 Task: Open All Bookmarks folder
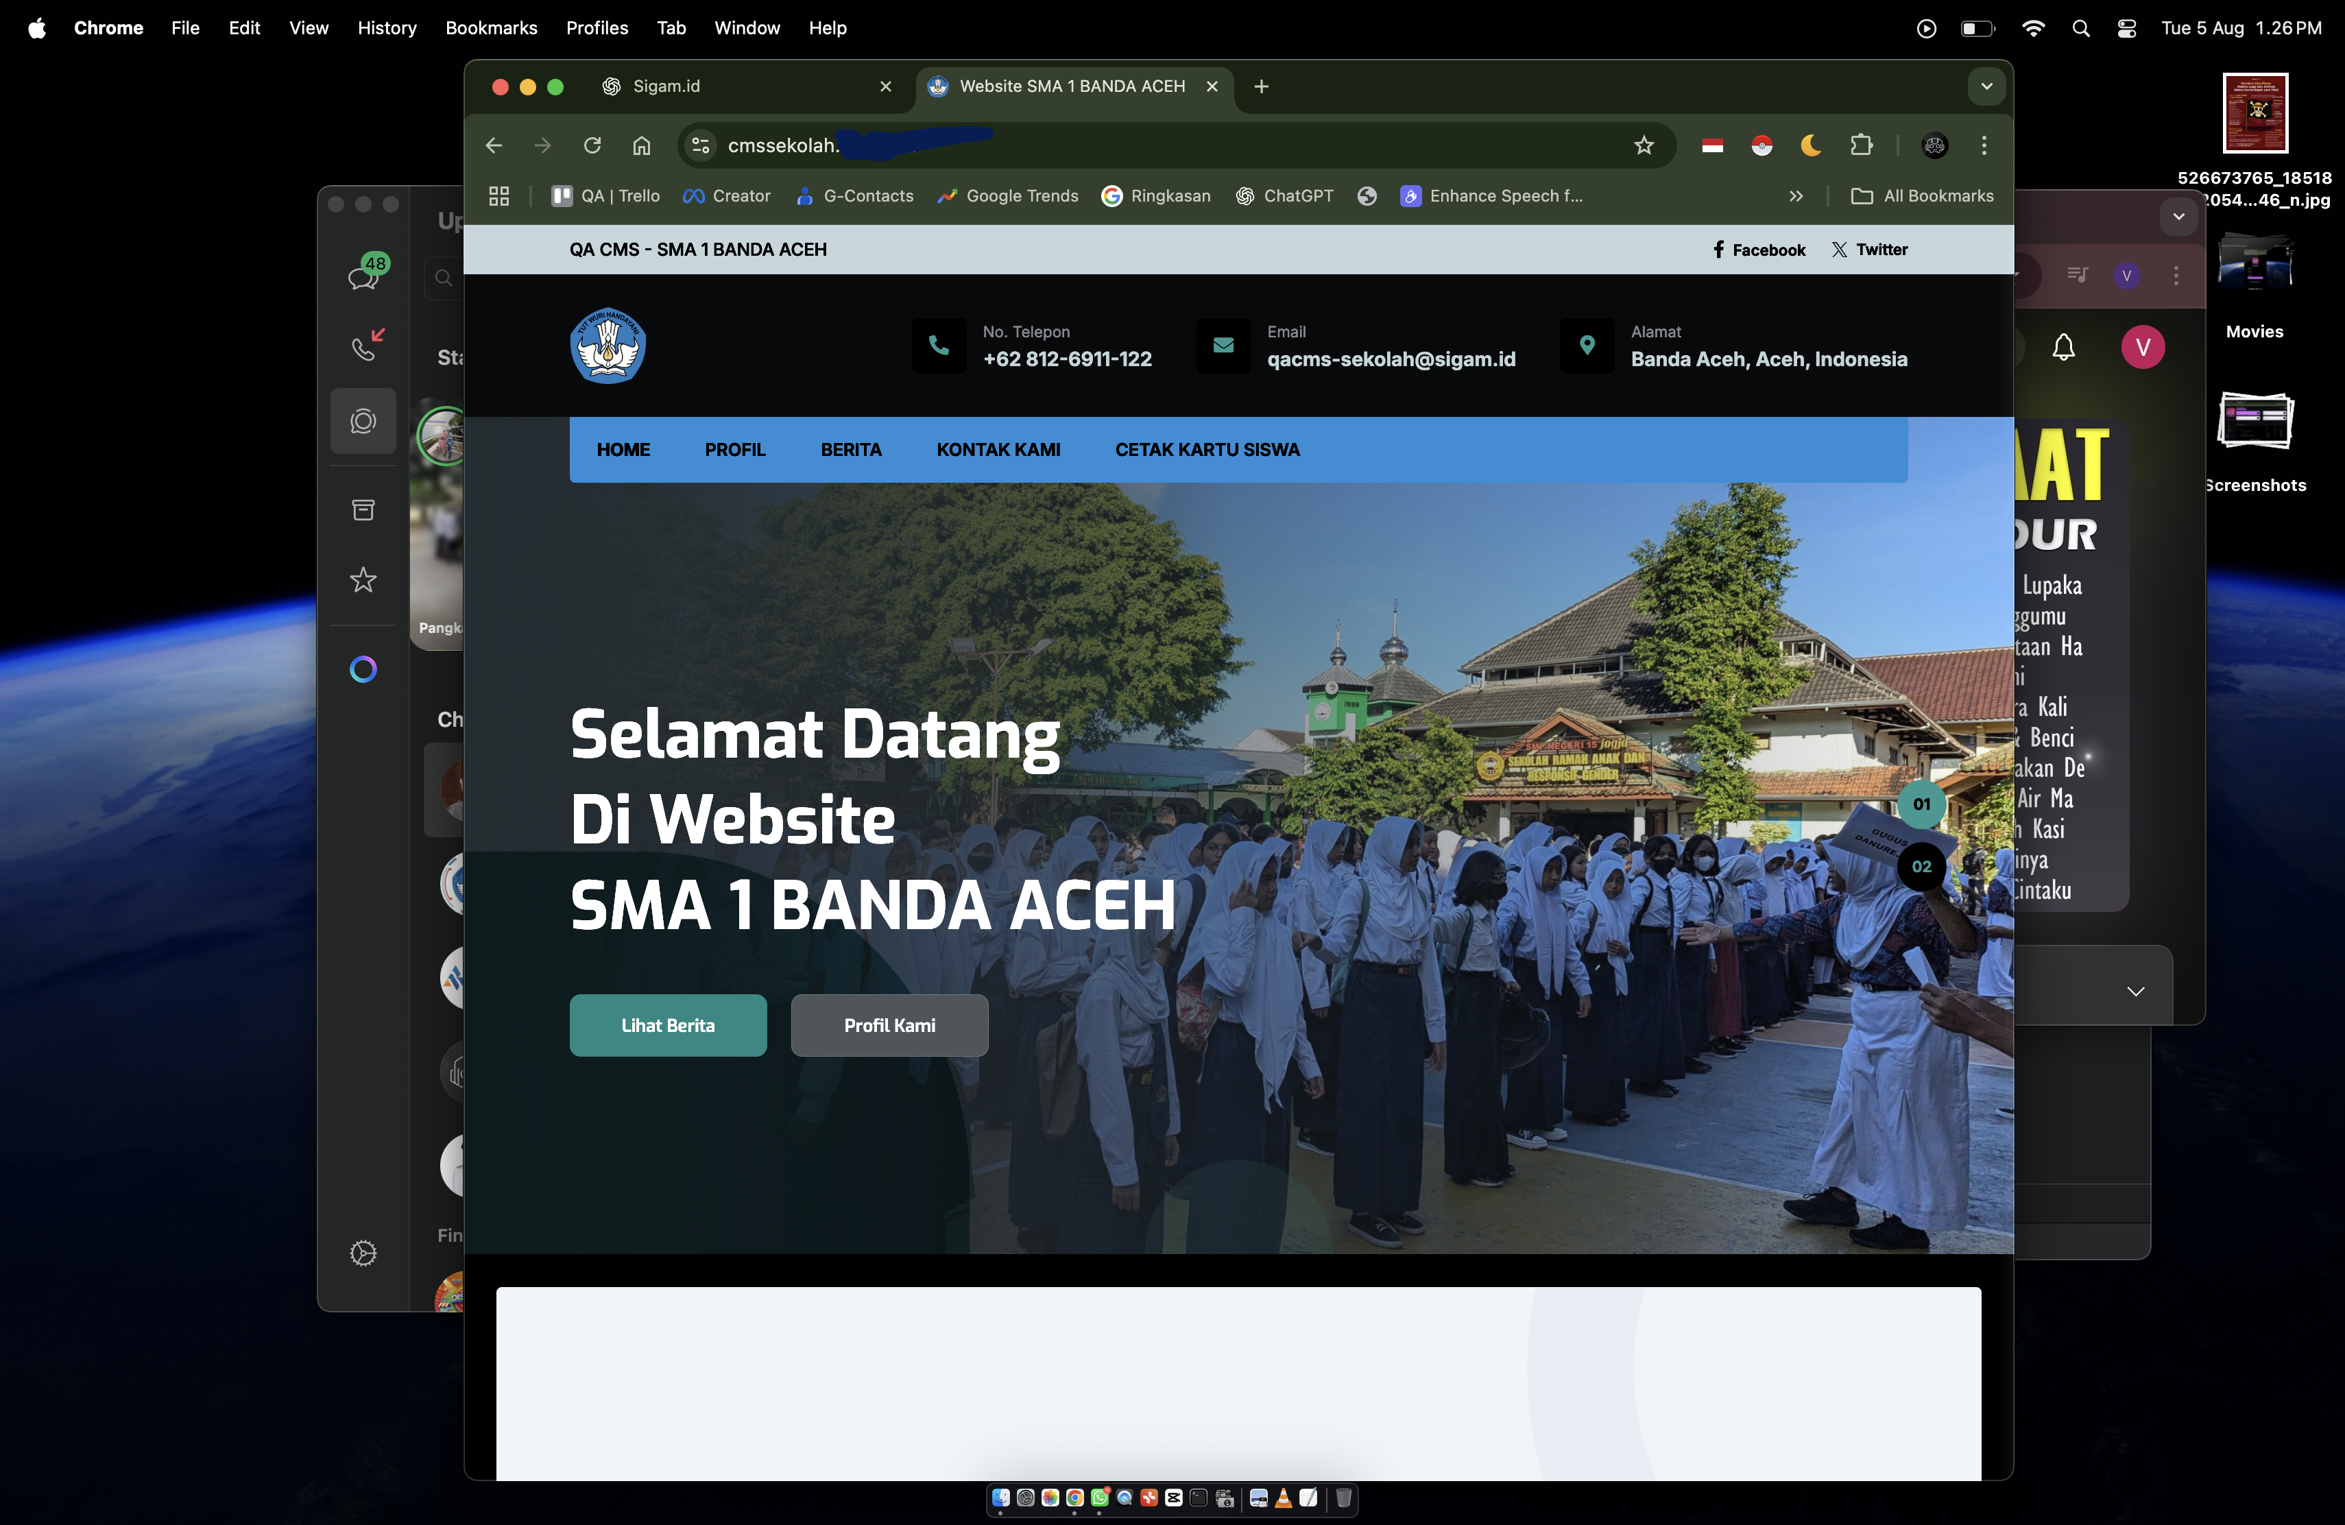pos(1923,196)
